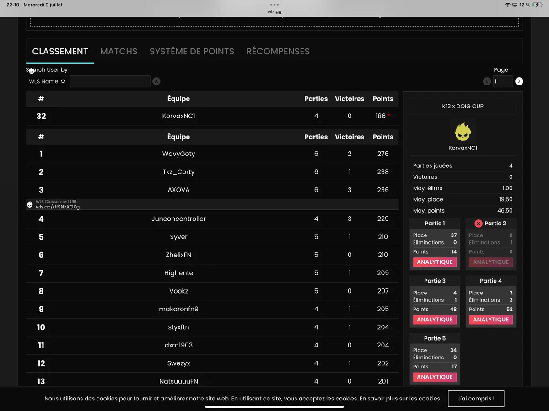Select team Tkz_Corty in the ranking
Screen dimensions: 549x411
(x=178, y=172)
